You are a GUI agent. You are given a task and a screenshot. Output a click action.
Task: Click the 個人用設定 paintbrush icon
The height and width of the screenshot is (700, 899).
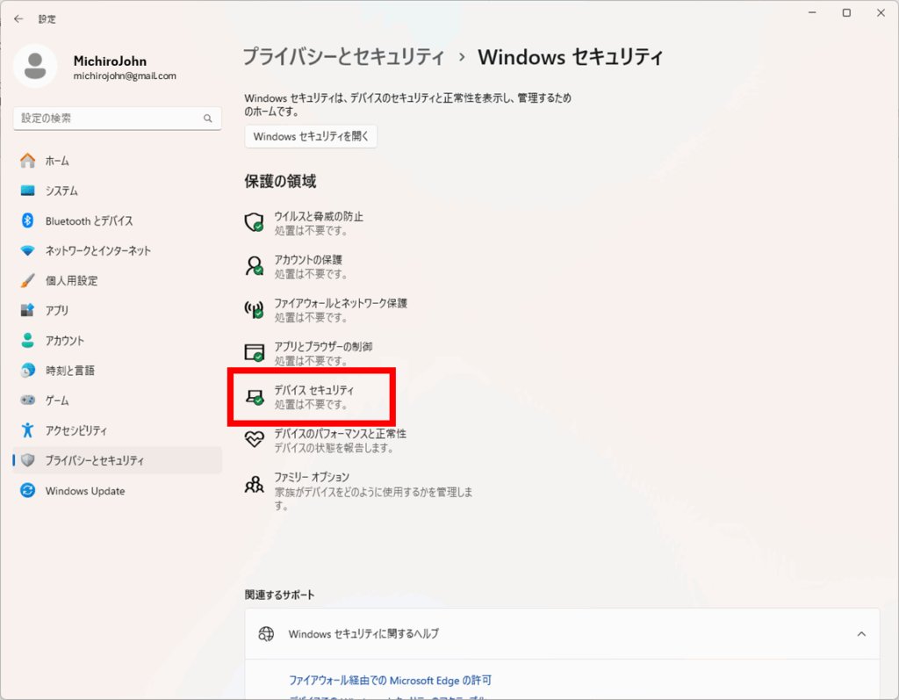click(x=27, y=280)
